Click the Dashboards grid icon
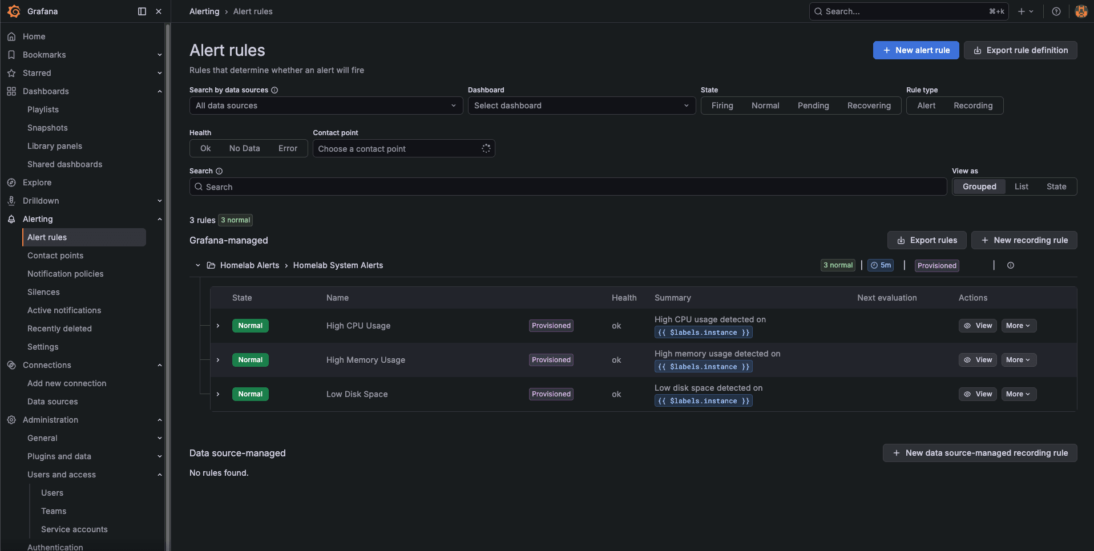This screenshot has width=1094, height=551. [x=11, y=91]
